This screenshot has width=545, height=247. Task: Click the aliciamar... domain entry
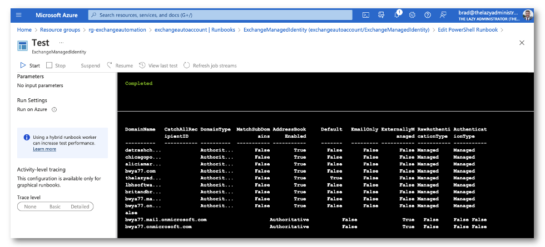point(143,164)
